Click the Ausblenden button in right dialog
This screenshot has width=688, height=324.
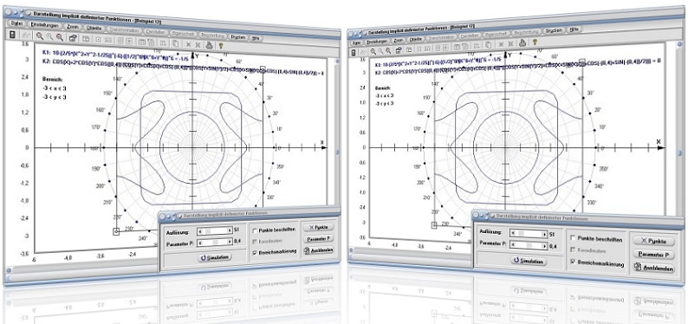654,268
